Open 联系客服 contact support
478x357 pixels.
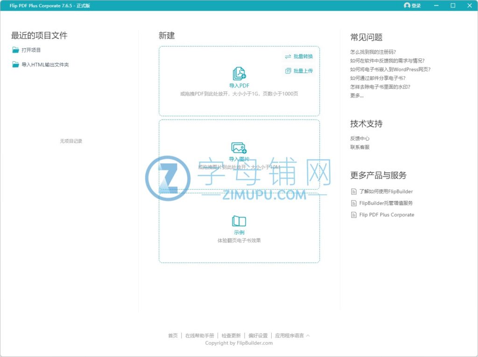[360, 147]
